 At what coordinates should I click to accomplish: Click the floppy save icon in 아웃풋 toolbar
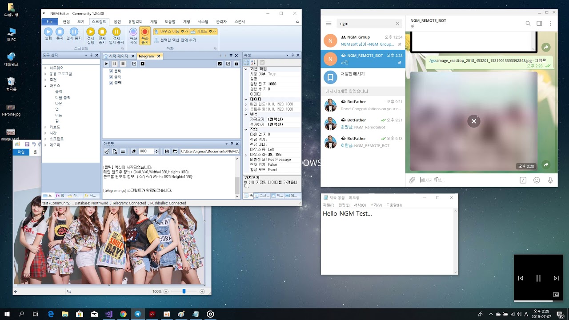(x=167, y=152)
